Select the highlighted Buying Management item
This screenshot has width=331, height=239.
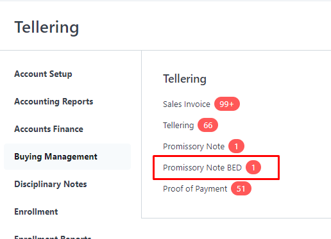67,156
